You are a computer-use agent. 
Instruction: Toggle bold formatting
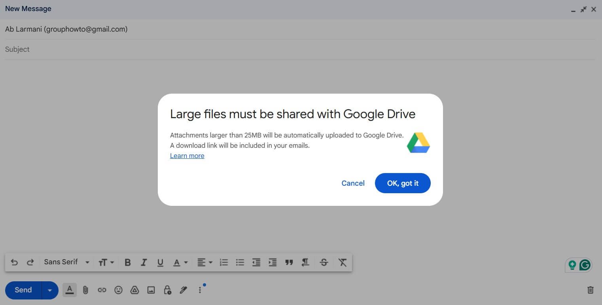click(x=127, y=262)
